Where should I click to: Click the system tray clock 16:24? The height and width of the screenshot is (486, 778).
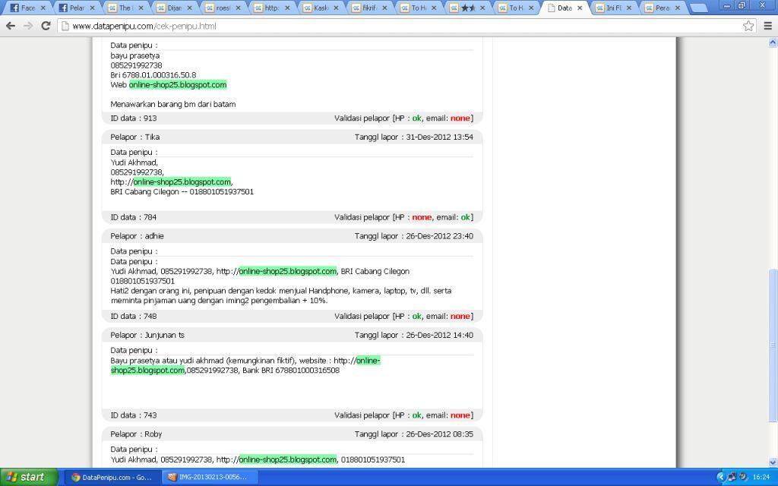click(x=761, y=477)
